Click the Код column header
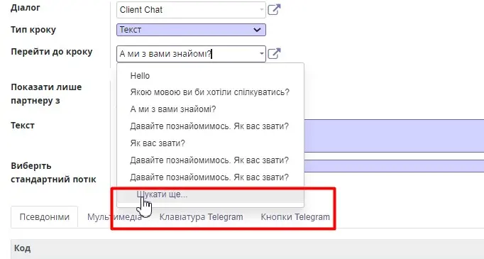This screenshot has height=259, width=484. coord(22,248)
